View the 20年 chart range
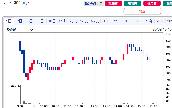 coord(160,21)
